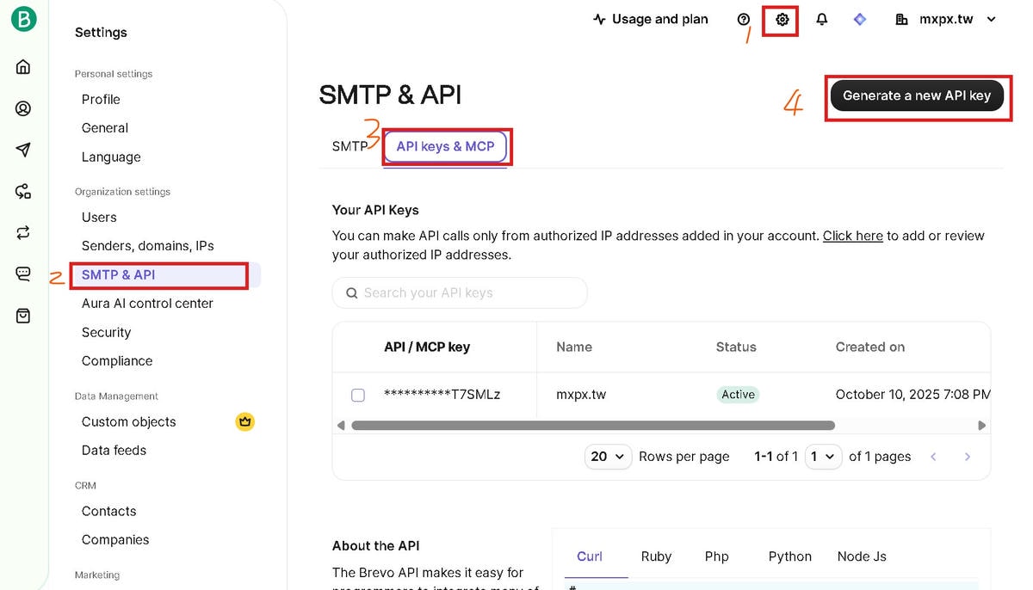Open Campaigns paper plane icon
The image size is (1033, 590).
click(23, 150)
